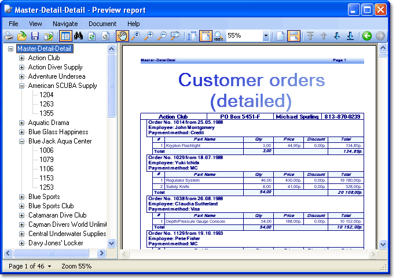The height and width of the screenshot is (280, 396).
Task: Select Davy Jones' Locker in the tree
Action: point(56,243)
